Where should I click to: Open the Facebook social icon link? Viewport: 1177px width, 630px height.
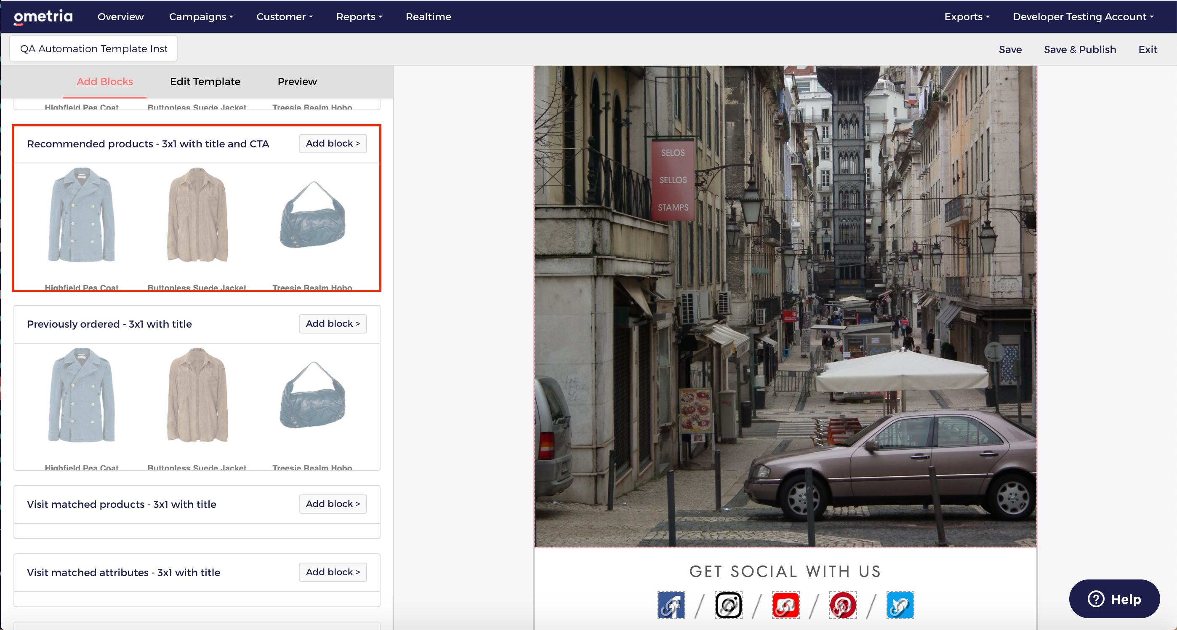[x=671, y=605]
